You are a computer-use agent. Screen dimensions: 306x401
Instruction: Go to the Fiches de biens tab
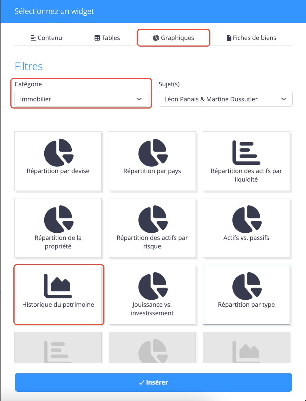click(251, 38)
